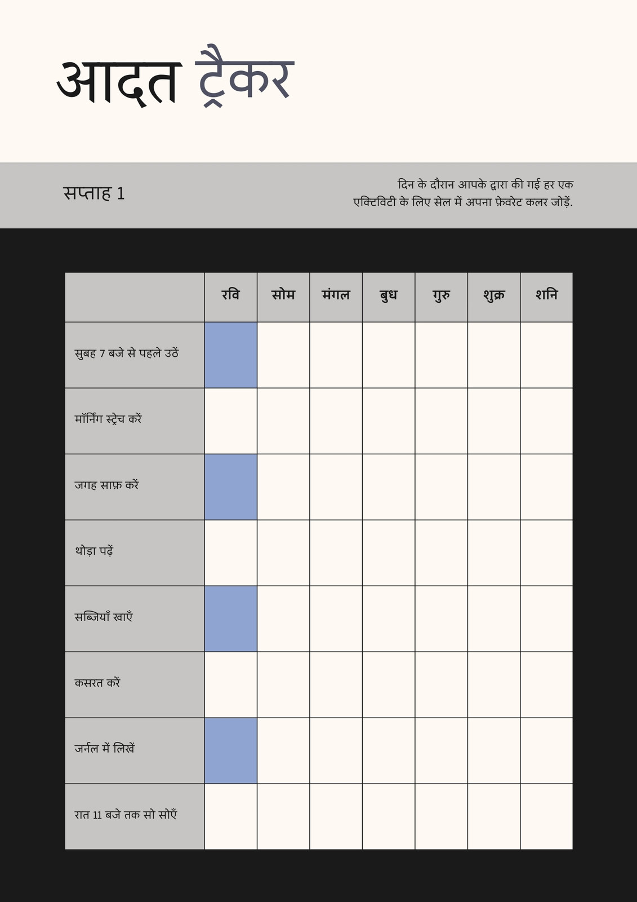Screen dimensions: 637x902
Task: Select the blue जगह साफ़ करें cell under रवि
Action: click(x=230, y=487)
